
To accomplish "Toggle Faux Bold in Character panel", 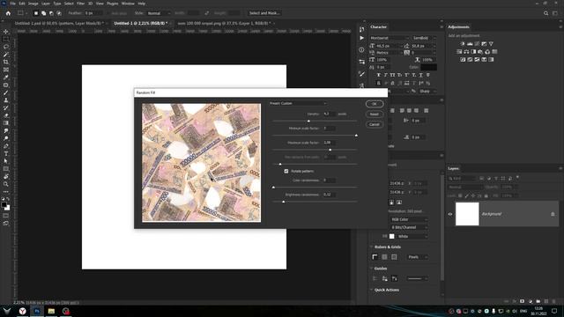I will coord(378,75).
